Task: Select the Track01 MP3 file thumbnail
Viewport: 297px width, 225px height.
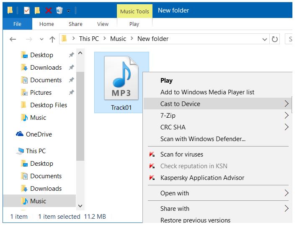Action: (x=121, y=78)
